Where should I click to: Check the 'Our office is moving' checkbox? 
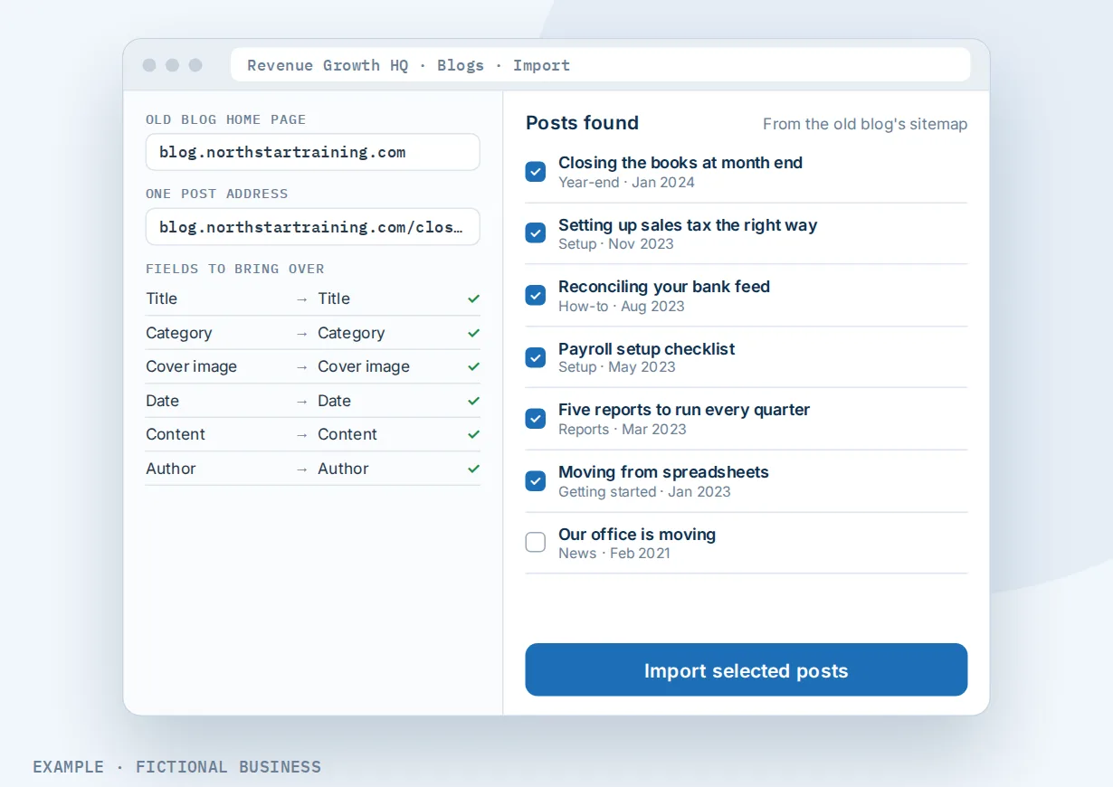pos(536,543)
